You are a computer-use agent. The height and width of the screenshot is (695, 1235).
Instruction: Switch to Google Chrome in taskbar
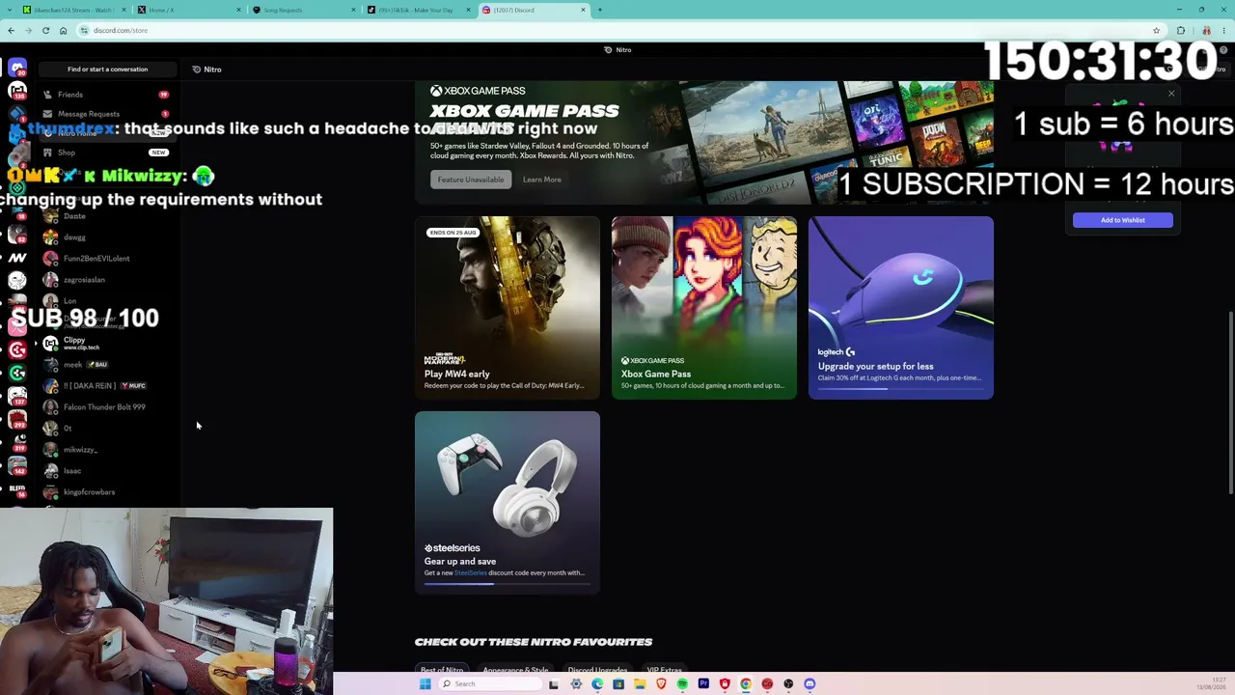[x=746, y=684]
